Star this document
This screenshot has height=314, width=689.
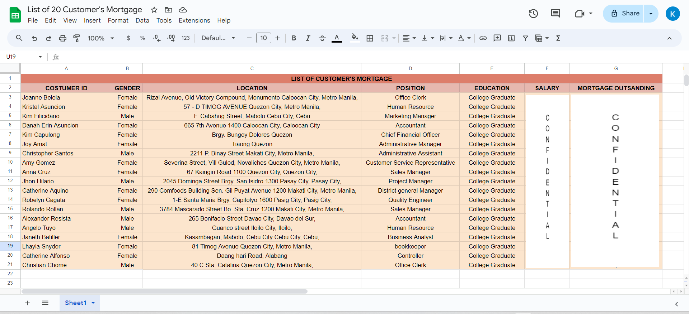154,10
